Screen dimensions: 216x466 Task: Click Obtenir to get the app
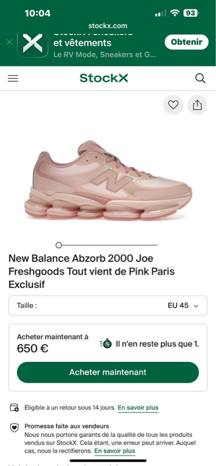point(186,43)
